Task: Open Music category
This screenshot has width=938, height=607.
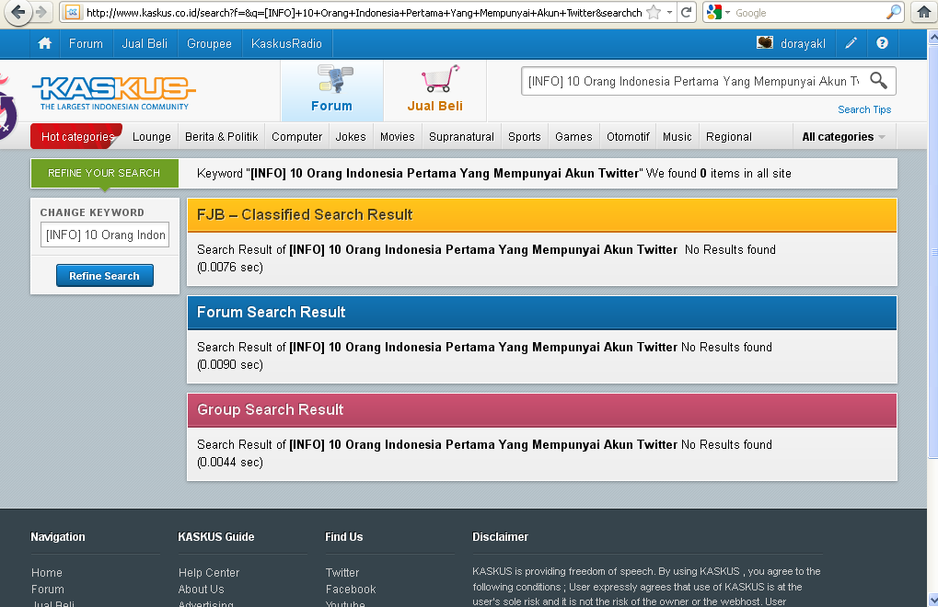Action: [x=677, y=137]
